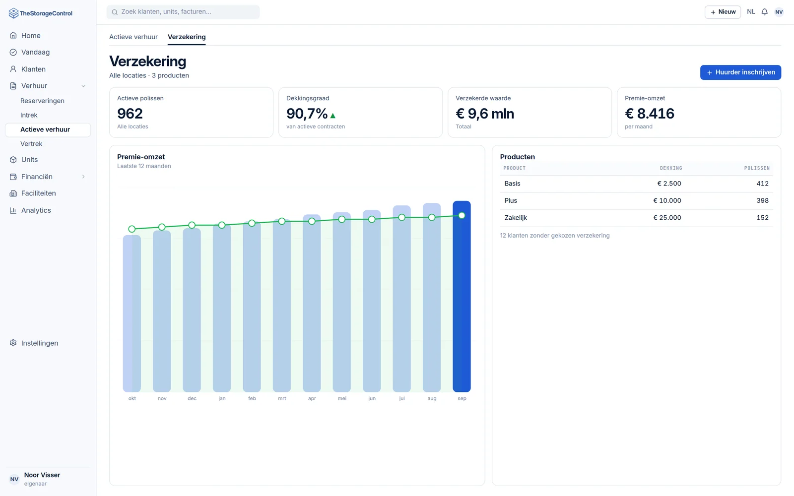This screenshot has height=496, width=794.
Task: Open Home from the sidebar
Action: click(x=48, y=36)
